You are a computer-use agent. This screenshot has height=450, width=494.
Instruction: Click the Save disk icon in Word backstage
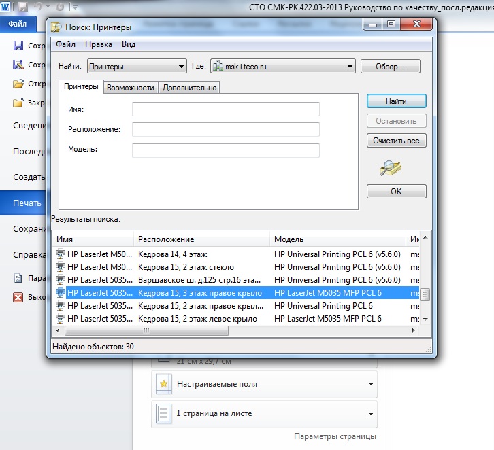(18, 46)
